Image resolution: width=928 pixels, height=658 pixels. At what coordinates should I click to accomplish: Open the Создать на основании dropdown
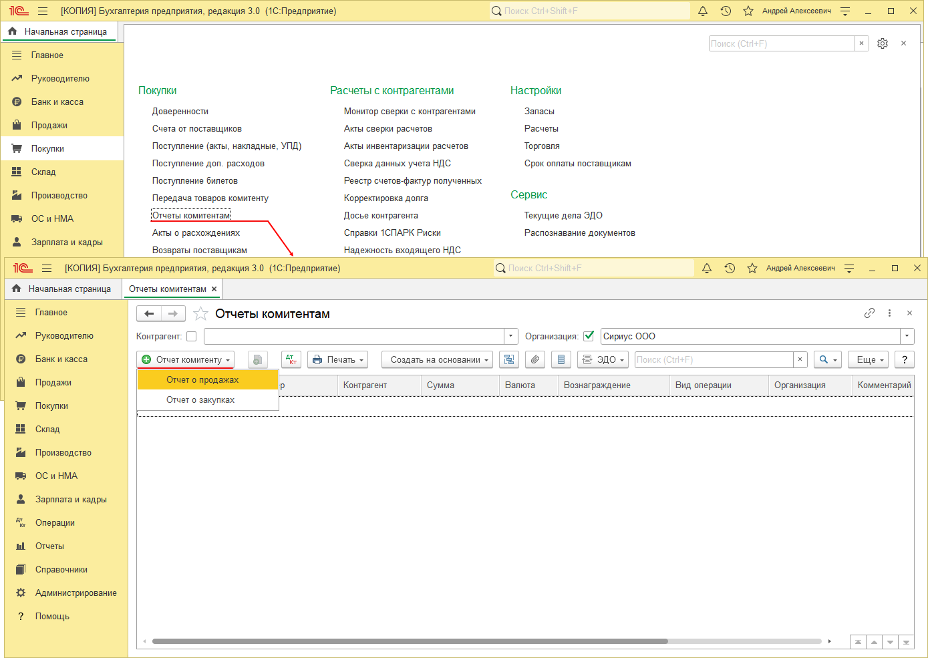(438, 359)
